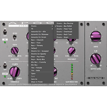
Task: Select Keys - Wurly Bite preset
Action: click(x=41, y=59)
